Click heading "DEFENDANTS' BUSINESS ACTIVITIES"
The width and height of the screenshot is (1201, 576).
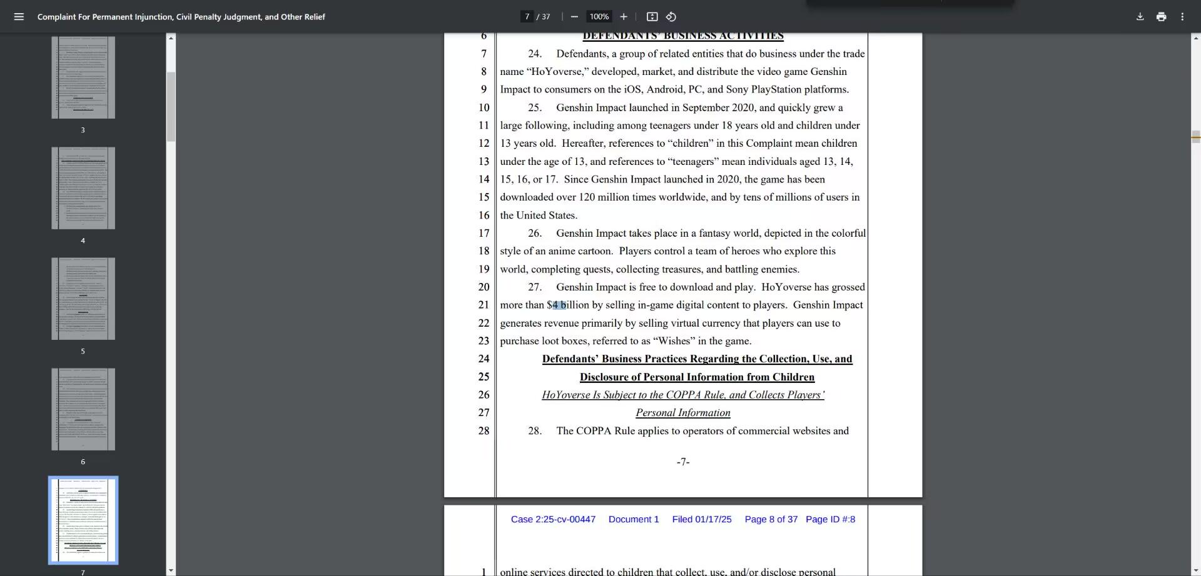point(683,36)
